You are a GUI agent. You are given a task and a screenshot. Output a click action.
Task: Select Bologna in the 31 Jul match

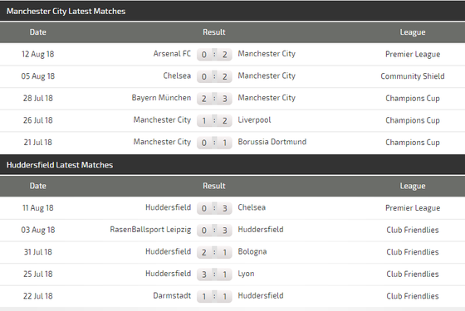pos(252,252)
